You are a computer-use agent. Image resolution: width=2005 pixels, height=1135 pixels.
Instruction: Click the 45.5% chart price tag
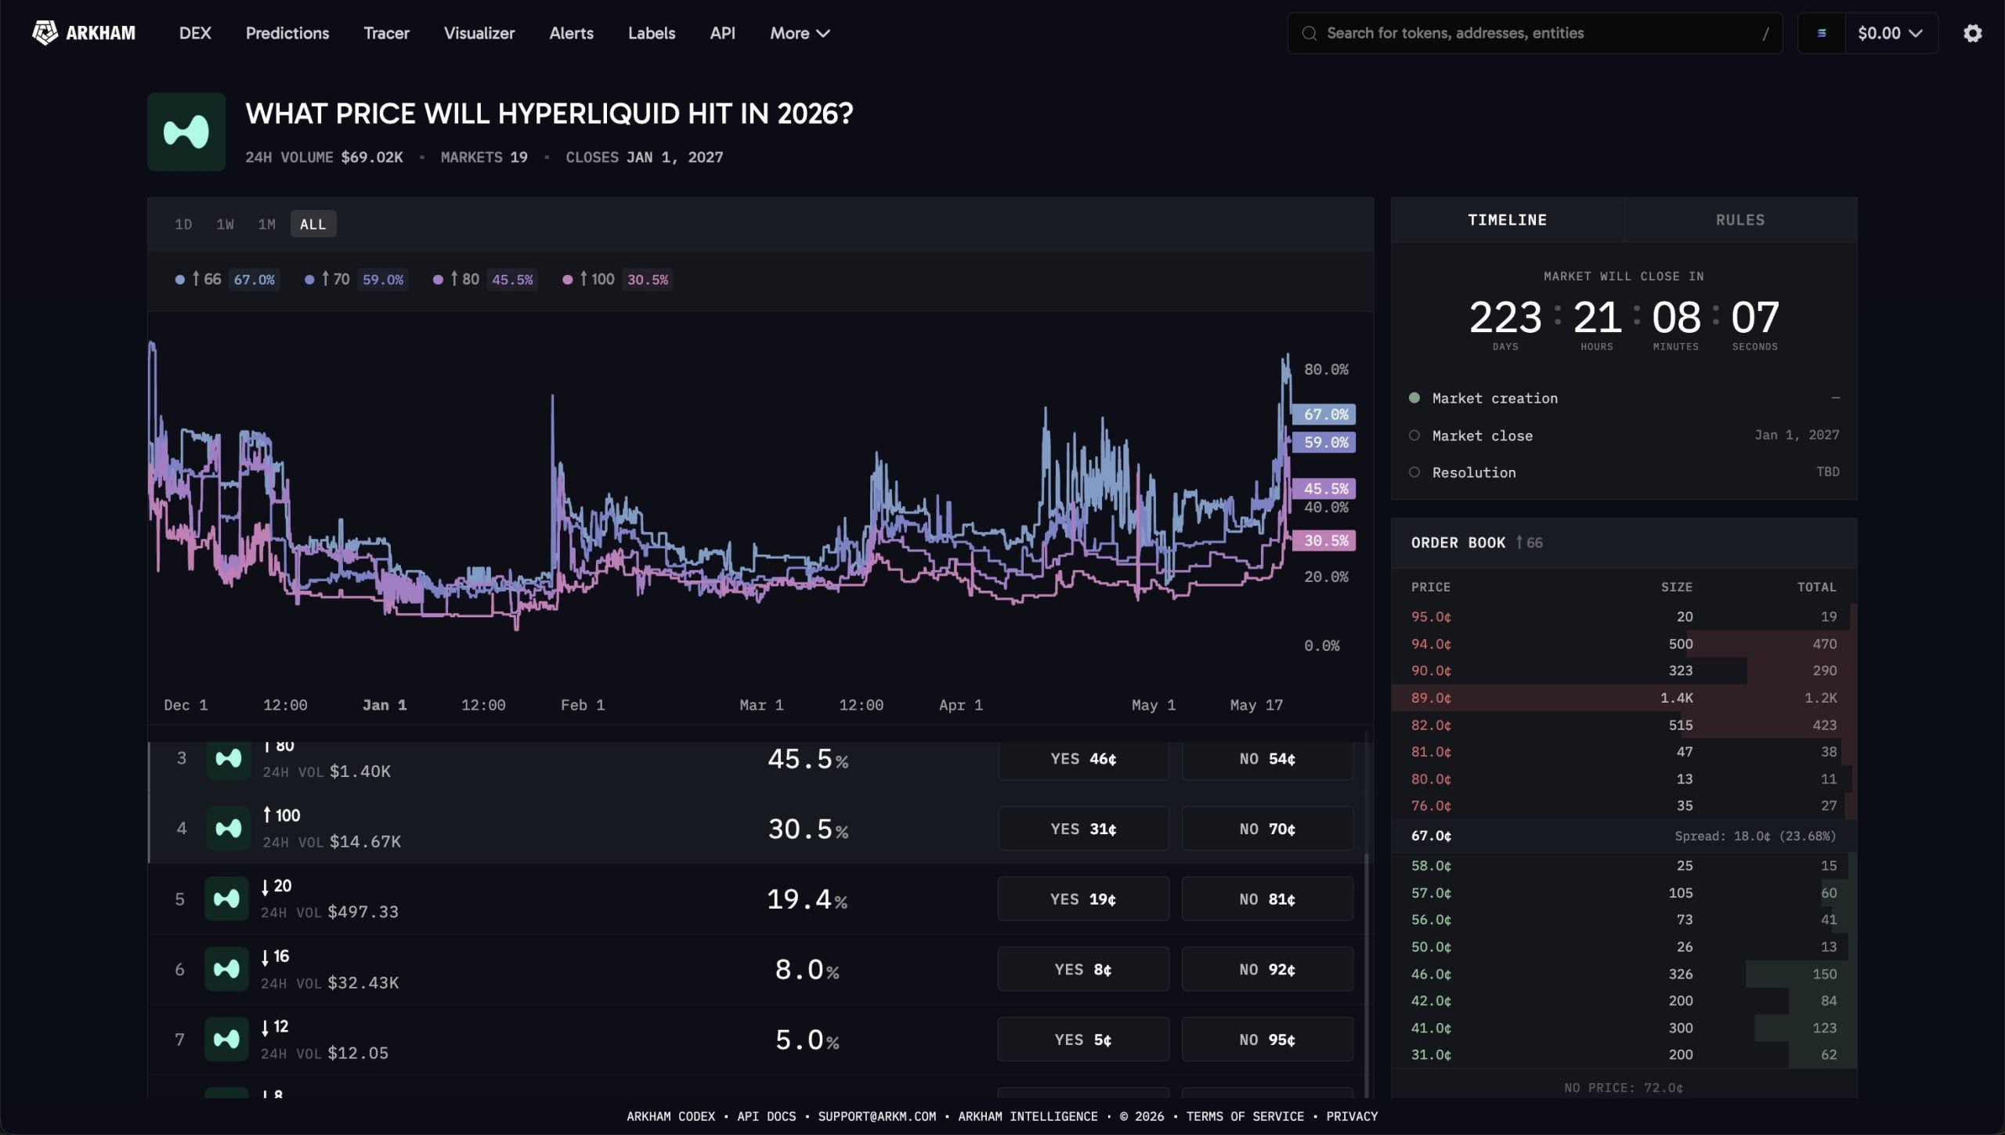(1324, 489)
